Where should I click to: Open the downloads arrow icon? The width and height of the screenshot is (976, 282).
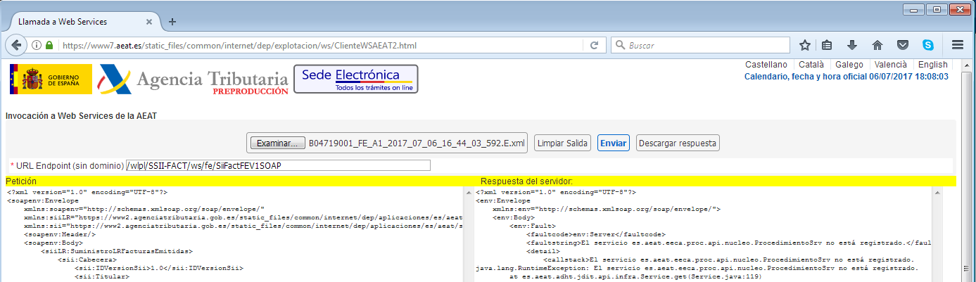click(852, 45)
